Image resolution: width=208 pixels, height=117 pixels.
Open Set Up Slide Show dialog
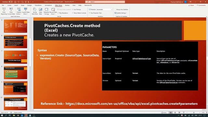click(35, 11)
